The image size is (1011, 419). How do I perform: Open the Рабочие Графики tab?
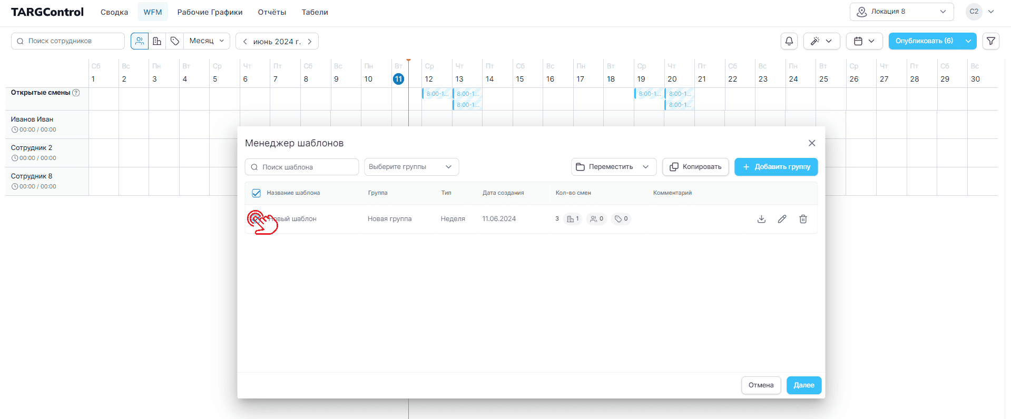(x=210, y=12)
